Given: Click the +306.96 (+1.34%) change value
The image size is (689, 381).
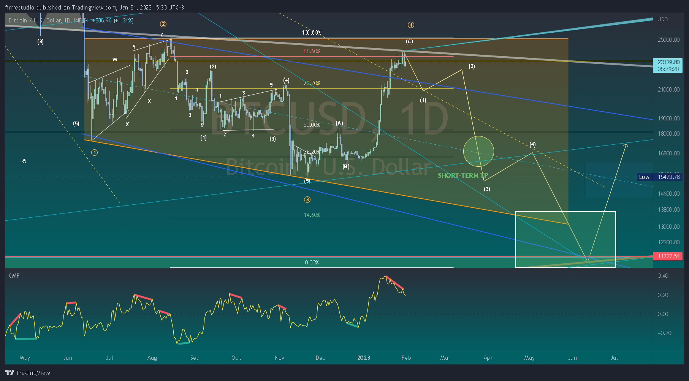Looking at the screenshot, I should pyautogui.click(x=112, y=21).
